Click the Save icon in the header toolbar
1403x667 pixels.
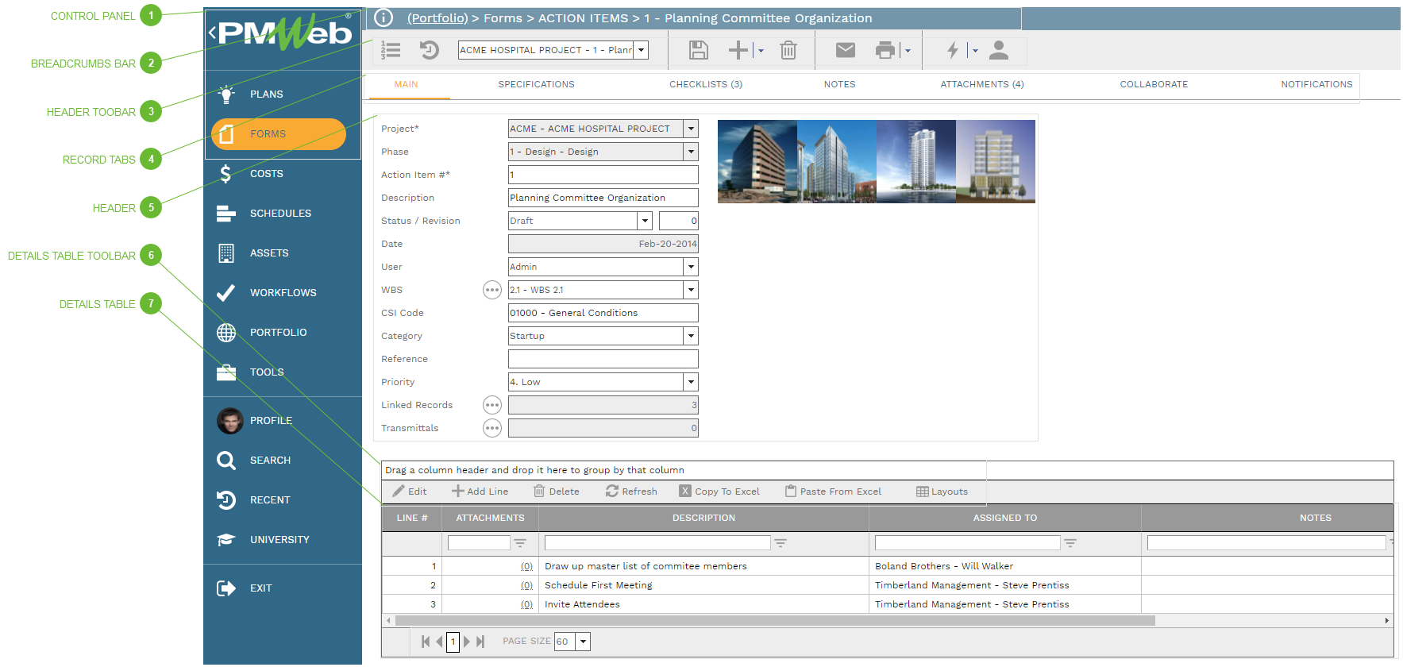click(698, 51)
